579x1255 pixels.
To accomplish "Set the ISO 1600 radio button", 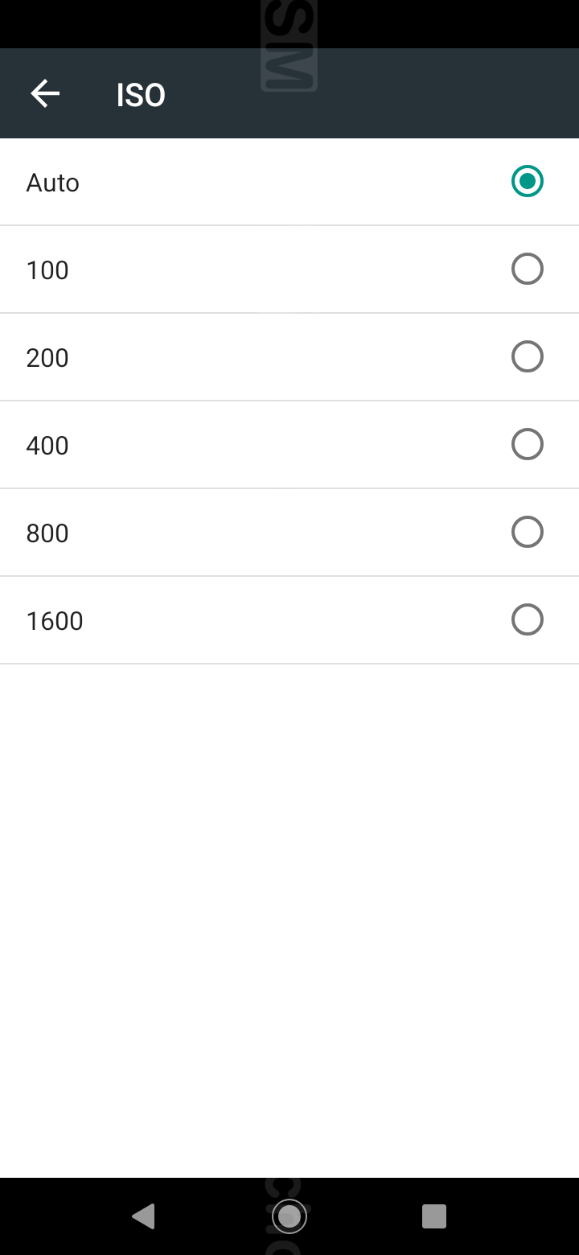I will click(x=528, y=619).
